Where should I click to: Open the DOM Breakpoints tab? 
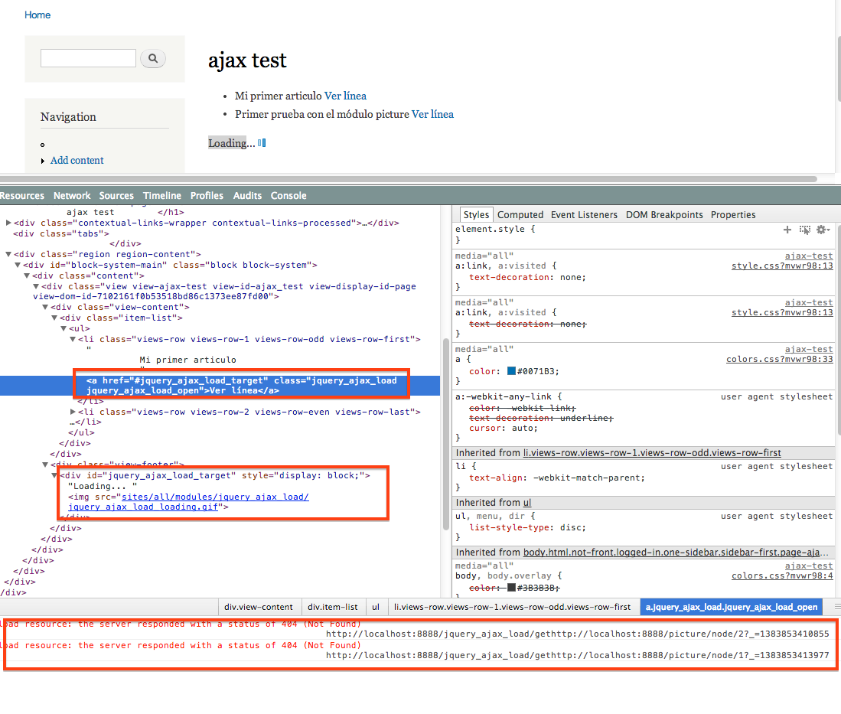(664, 215)
